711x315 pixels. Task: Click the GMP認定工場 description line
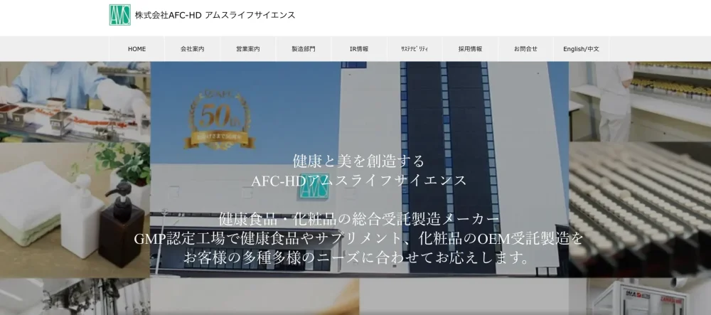tap(358, 238)
